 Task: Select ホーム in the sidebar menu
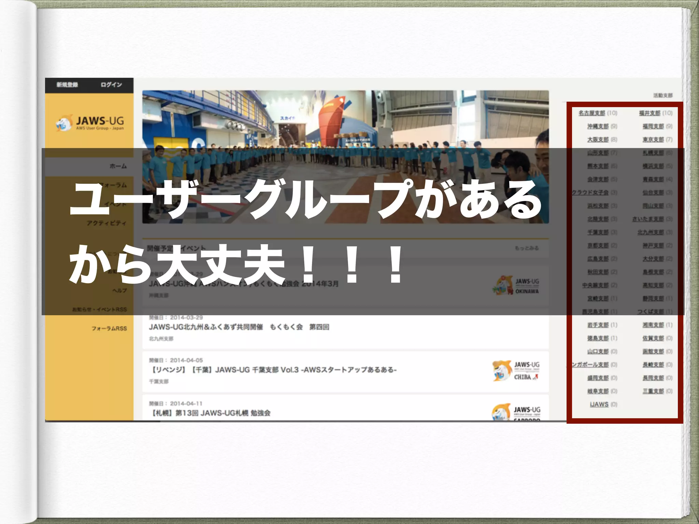click(x=118, y=166)
